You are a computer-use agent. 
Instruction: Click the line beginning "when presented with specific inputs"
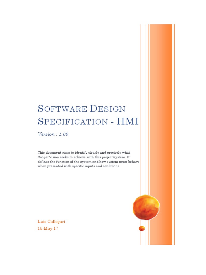[x=79, y=166]
